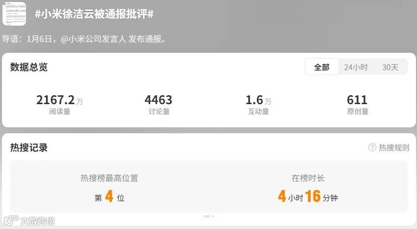
Task: Open the topic thumbnail image
Action: coord(14,14)
